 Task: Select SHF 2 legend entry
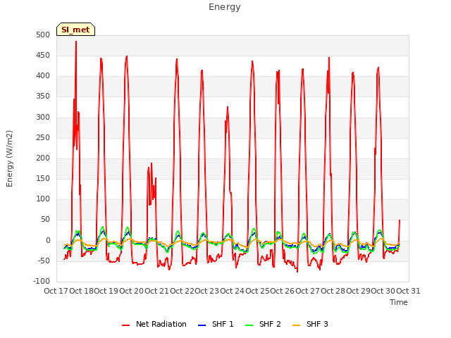pyautogui.click(x=263, y=324)
